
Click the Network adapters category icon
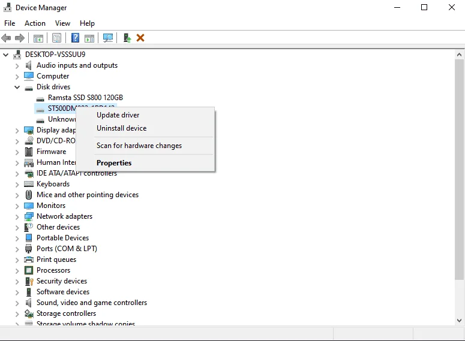(29, 216)
